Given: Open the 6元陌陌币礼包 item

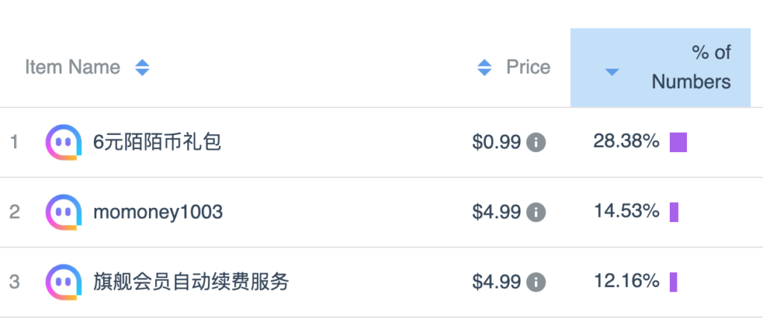Looking at the screenshot, I should [x=158, y=142].
